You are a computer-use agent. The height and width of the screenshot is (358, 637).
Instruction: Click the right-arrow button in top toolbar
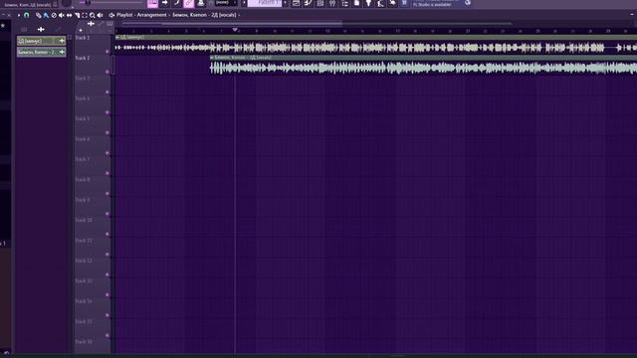165,3
